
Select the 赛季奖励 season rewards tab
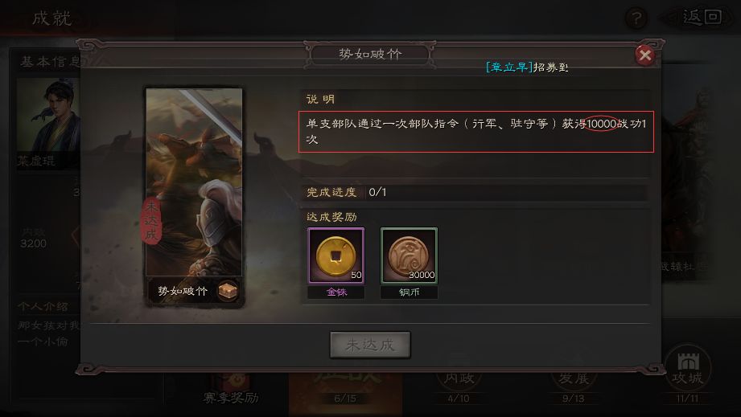(231, 390)
